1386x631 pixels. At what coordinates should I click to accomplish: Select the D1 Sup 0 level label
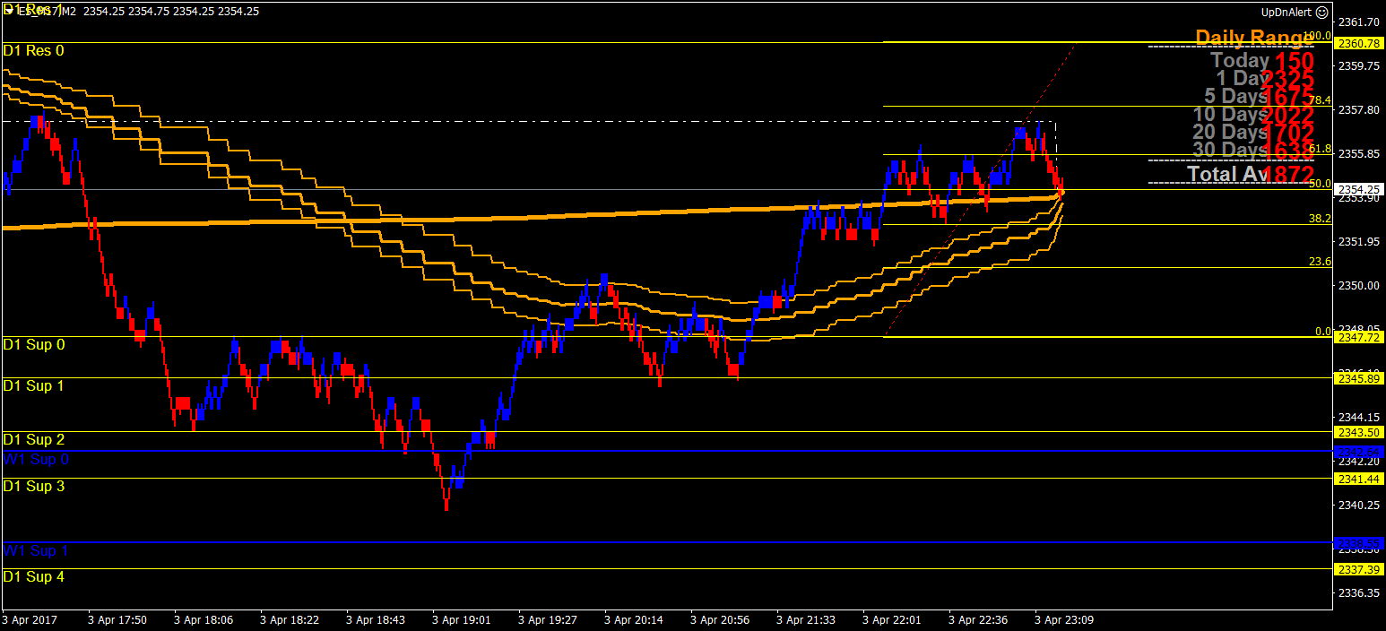point(33,344)
